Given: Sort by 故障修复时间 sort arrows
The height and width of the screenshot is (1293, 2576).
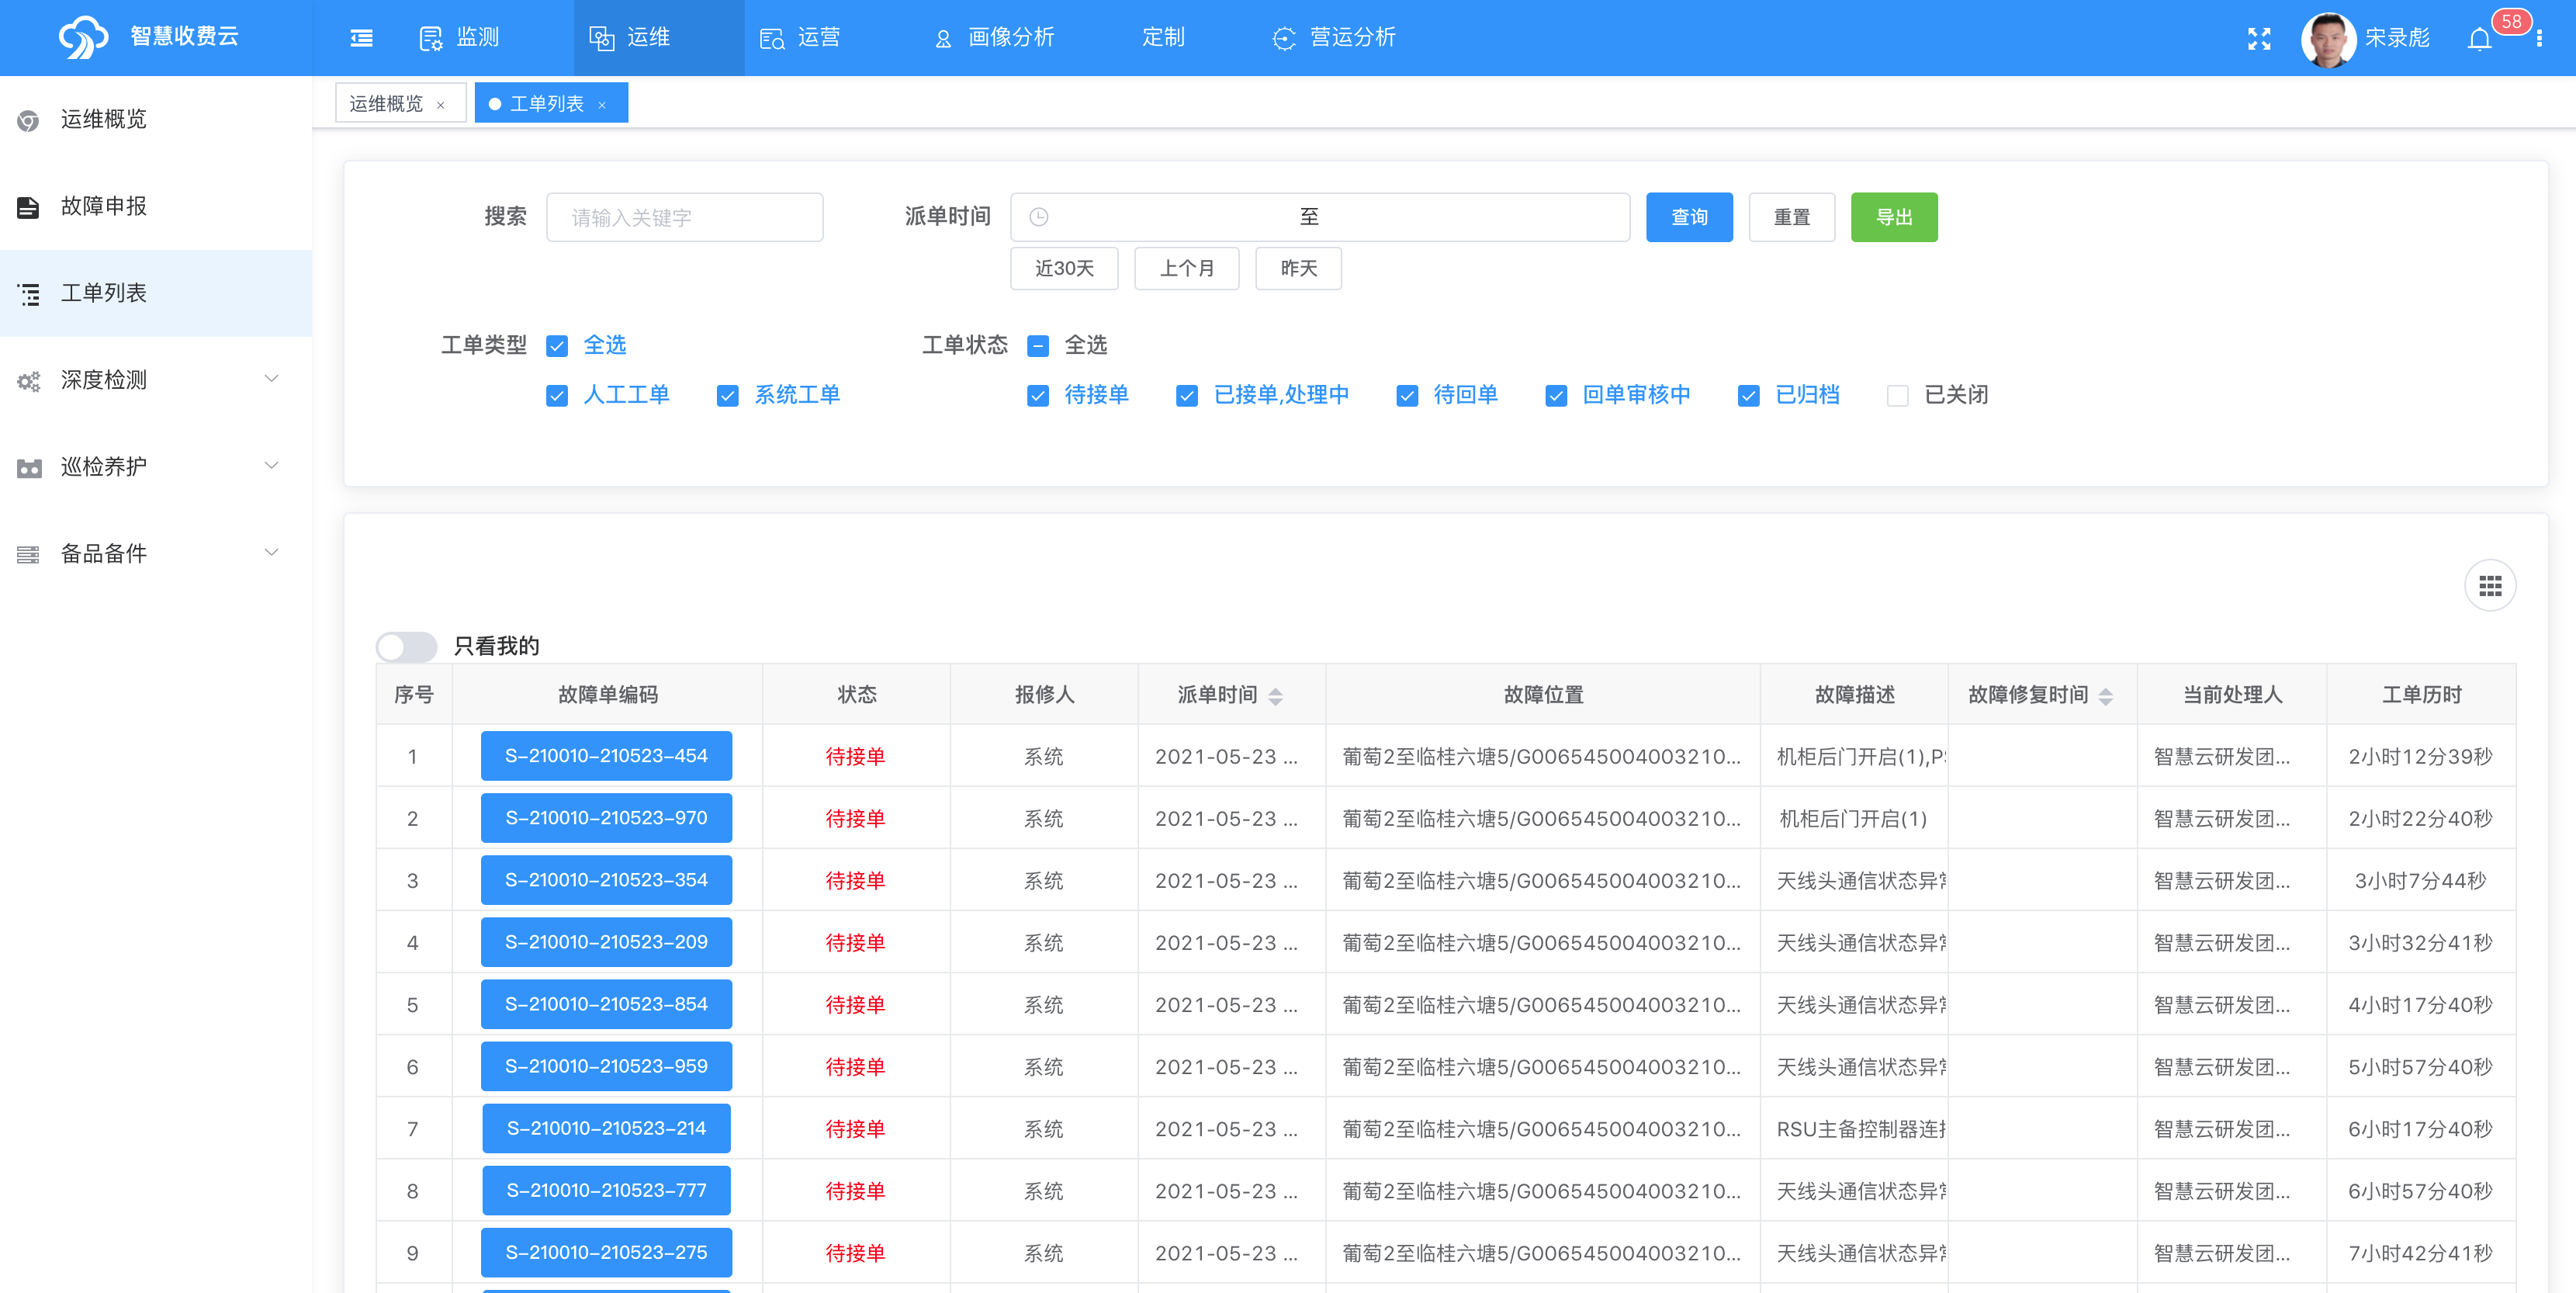Looking at the screenshot, I should tap(2105, 696).
